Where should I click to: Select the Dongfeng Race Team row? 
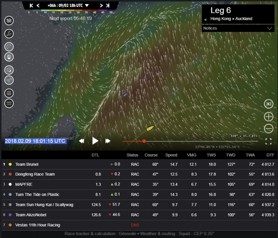click(139, 174)
